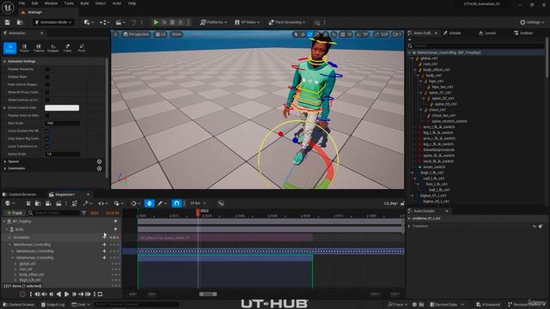Image resolution: width=550 pixels, height=309 pixels.
Task: Open the Edit menu
Action: coord(34,3)
